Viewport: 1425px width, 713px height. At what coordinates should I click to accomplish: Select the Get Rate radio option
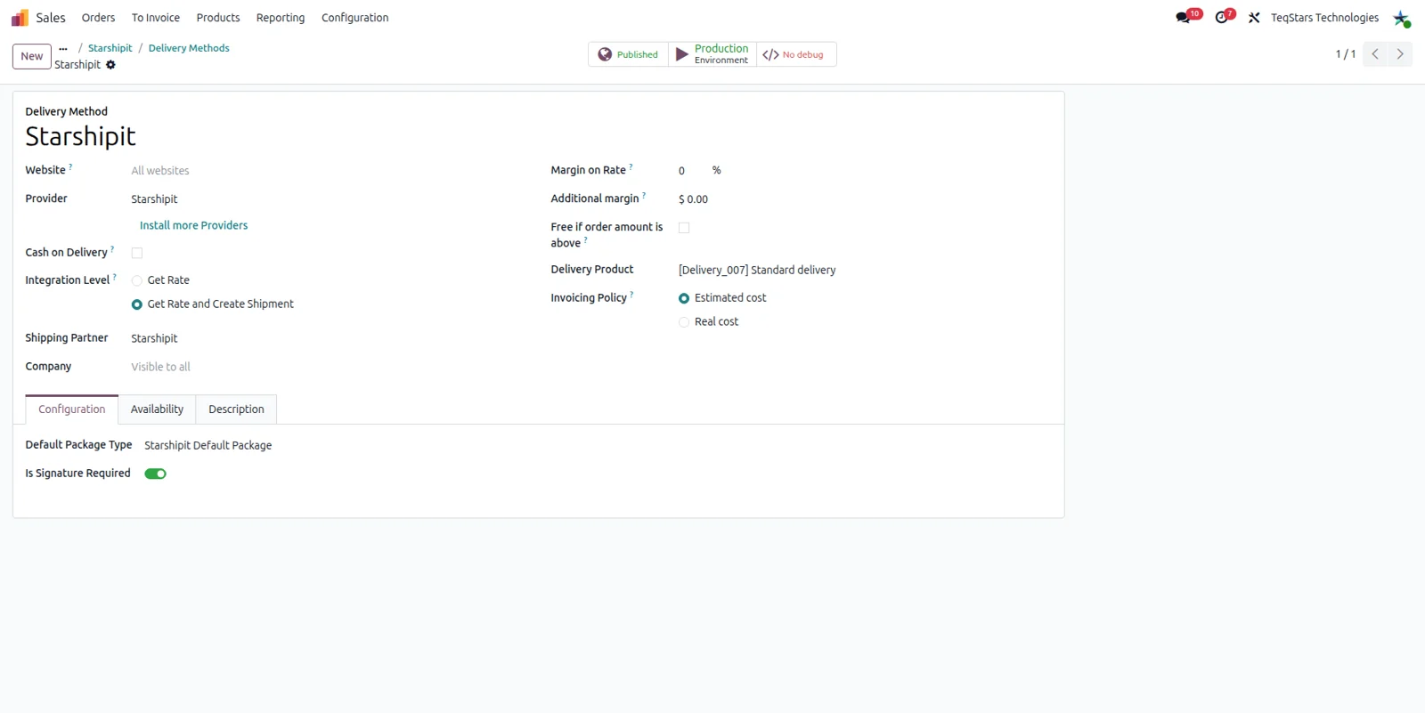137,280
